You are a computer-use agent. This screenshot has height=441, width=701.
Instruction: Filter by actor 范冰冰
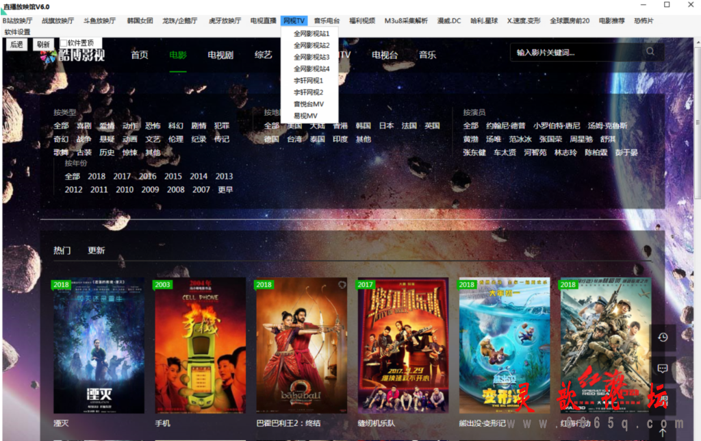point(520,139)
